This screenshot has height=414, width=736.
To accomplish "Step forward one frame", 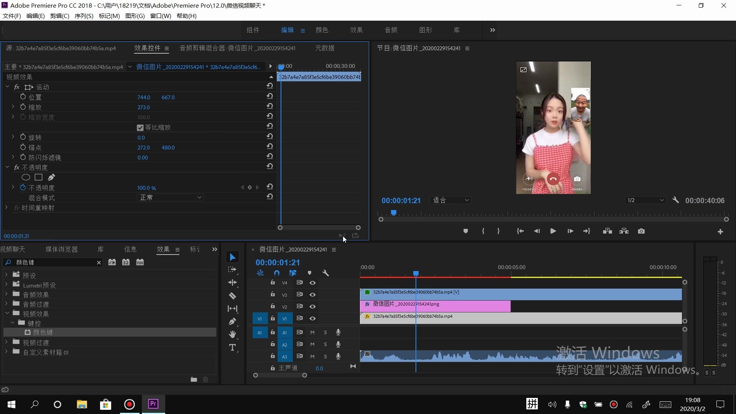I will (x=570, y=231).
